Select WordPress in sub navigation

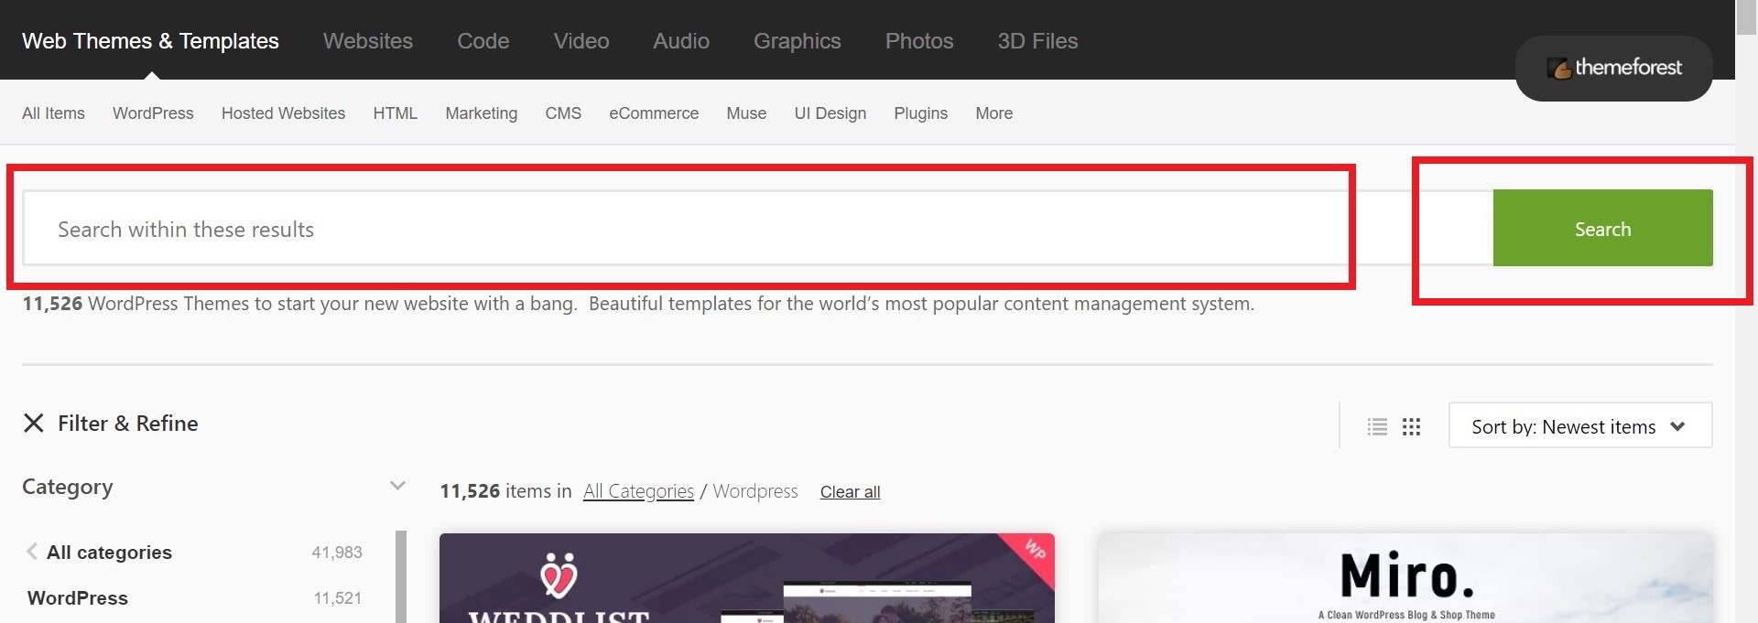[153, 113]
